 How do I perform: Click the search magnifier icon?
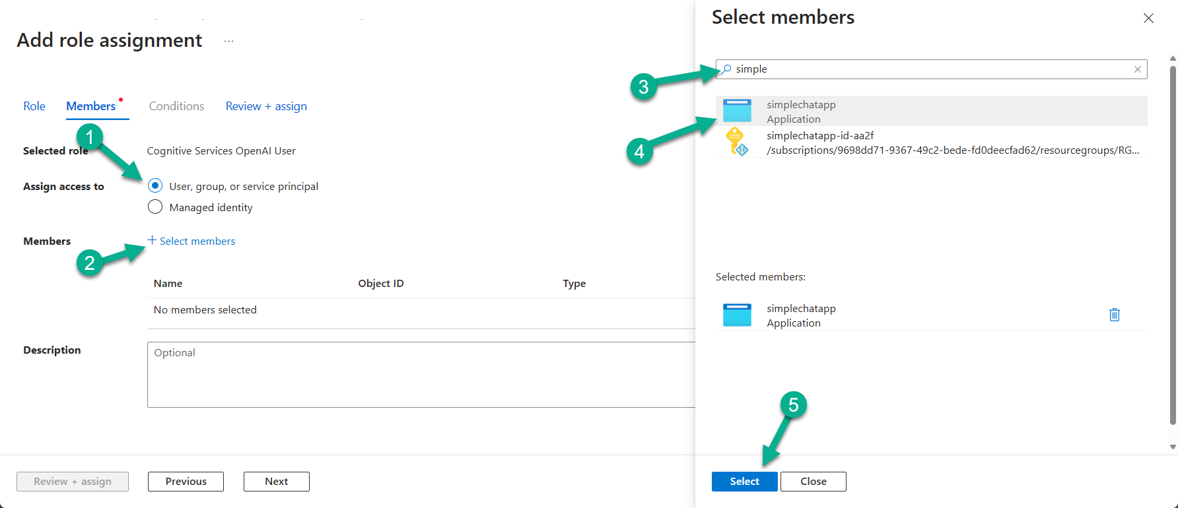[x=726, y=69]
